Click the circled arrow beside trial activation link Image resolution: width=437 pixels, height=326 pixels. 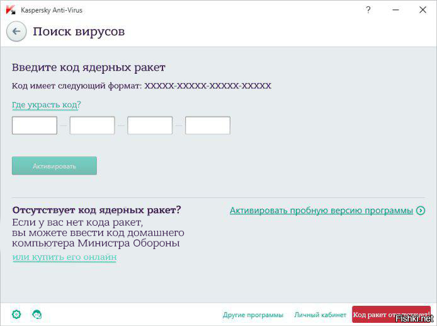coord(421,211)
